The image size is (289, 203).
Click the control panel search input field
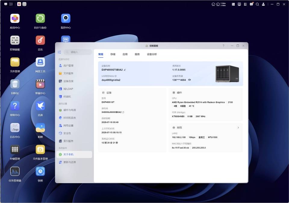78,52
